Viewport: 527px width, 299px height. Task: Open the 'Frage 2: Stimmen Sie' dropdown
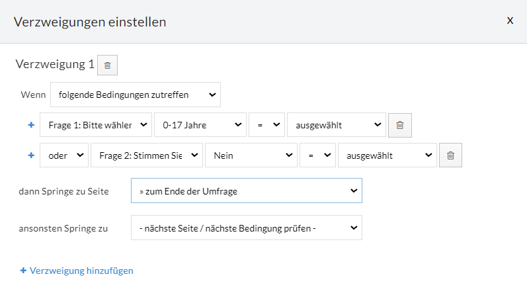coord(147,155)
